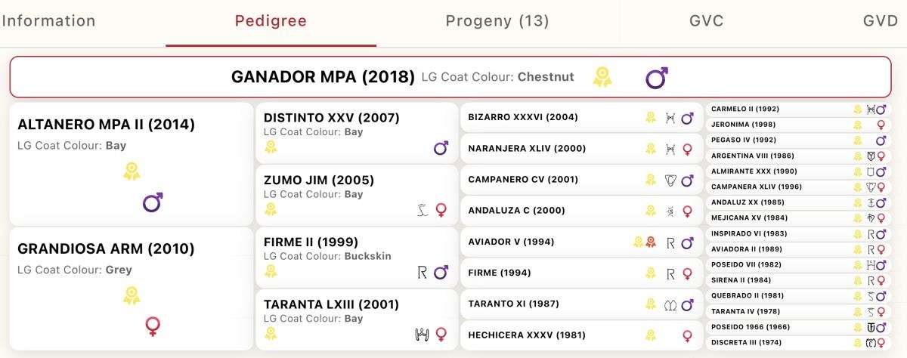Click the yellow rosette under ALTANERO MPA II

pos(132,171)
